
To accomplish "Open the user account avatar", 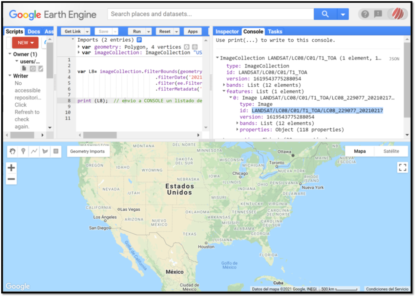I will 398,14.
